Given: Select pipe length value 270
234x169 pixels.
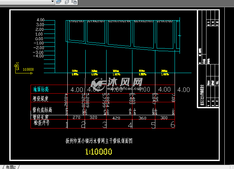Looking at the screenshot, I should (76, 118).
